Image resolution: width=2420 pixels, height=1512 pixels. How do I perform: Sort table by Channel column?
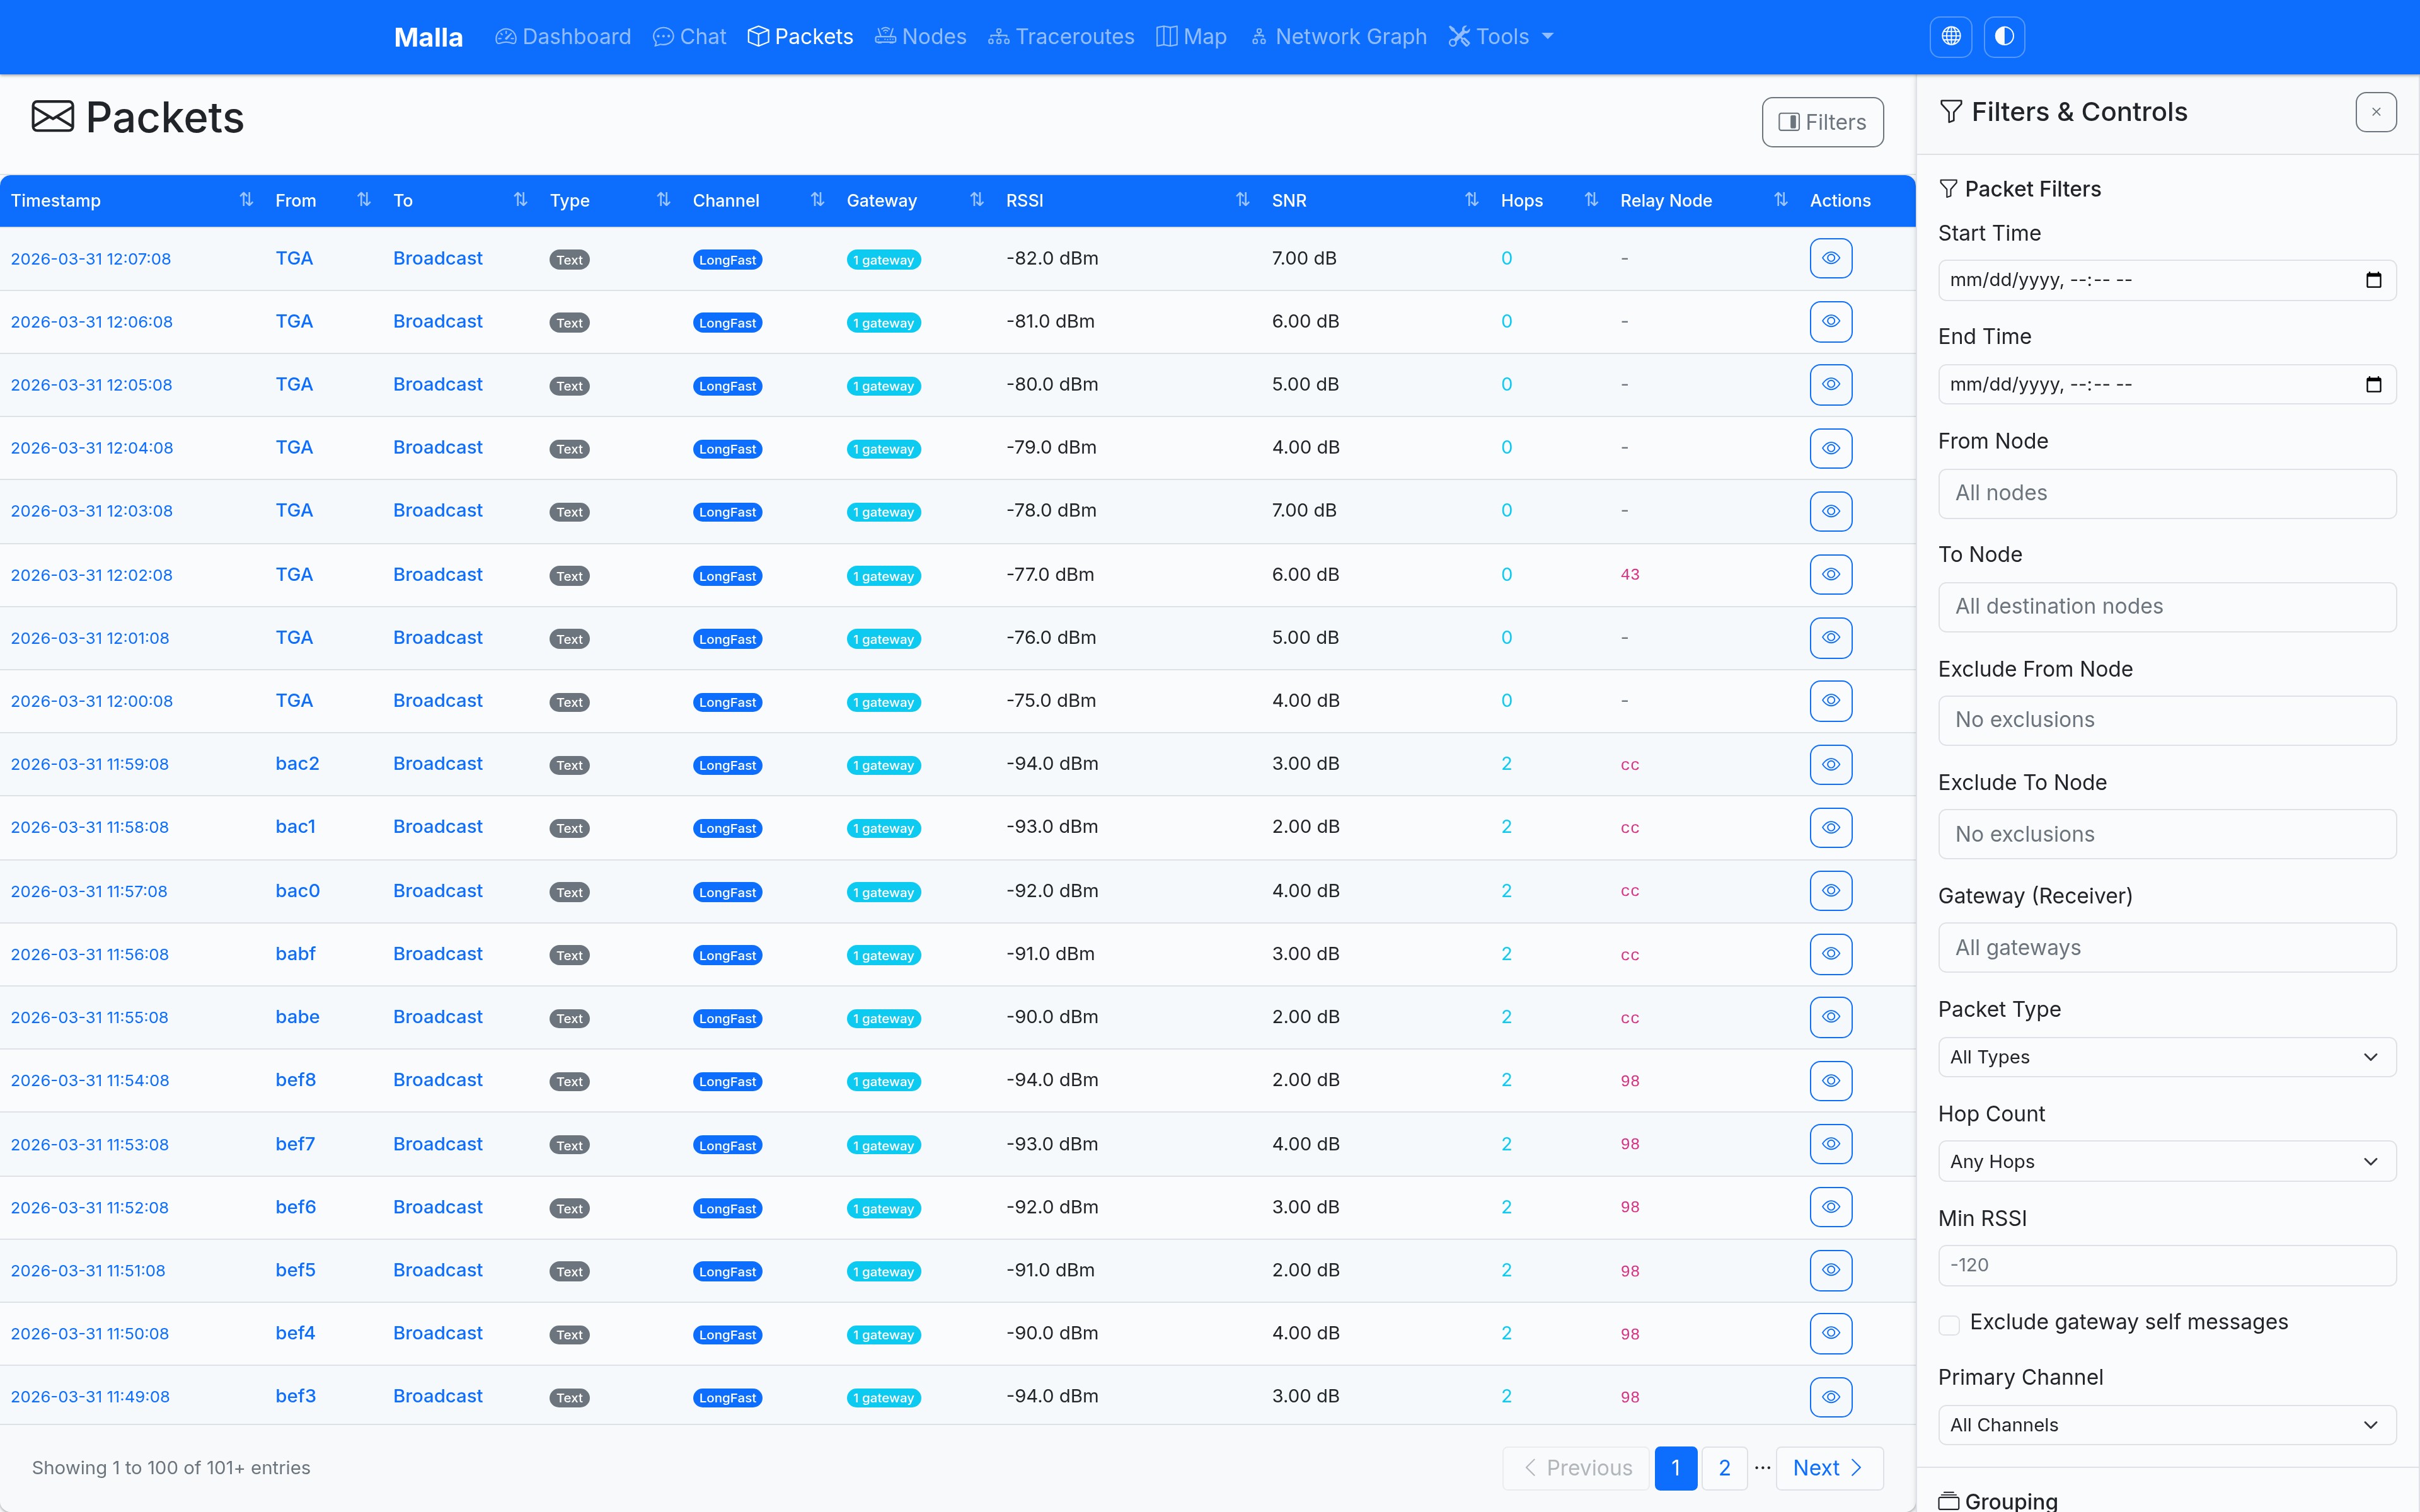click(x=759, y=200)
